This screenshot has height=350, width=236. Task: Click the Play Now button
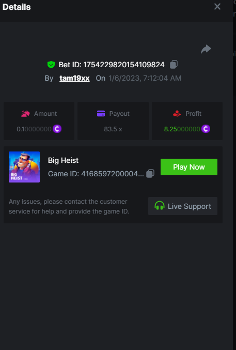189,167
